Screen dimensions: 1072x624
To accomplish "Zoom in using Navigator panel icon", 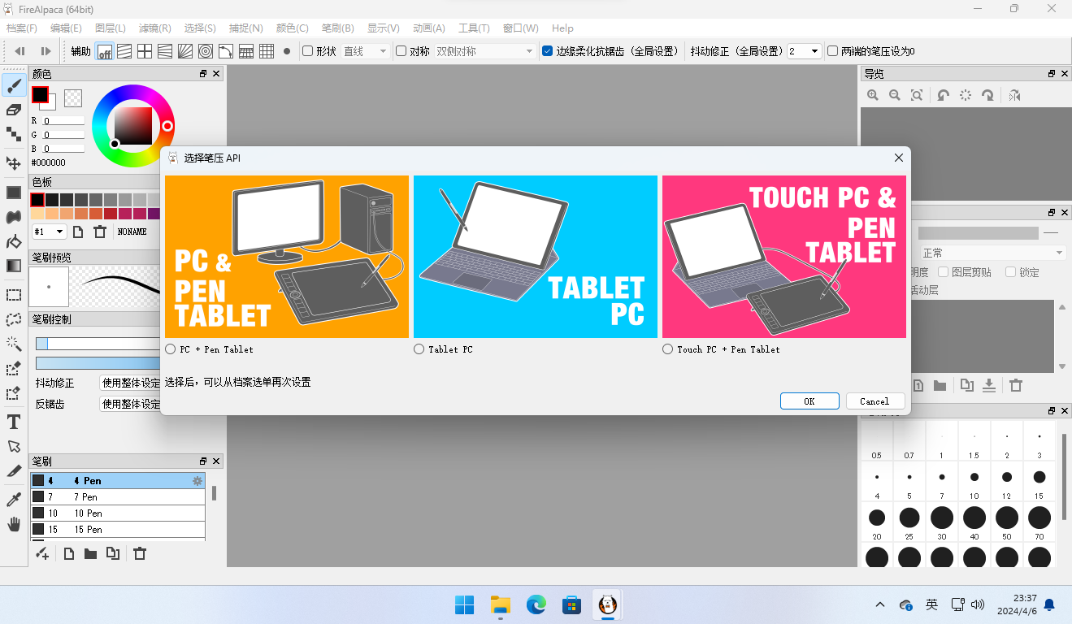I will pos(873,95).
